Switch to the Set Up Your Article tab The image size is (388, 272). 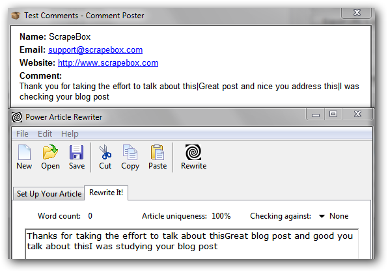[x=49, y=194]
